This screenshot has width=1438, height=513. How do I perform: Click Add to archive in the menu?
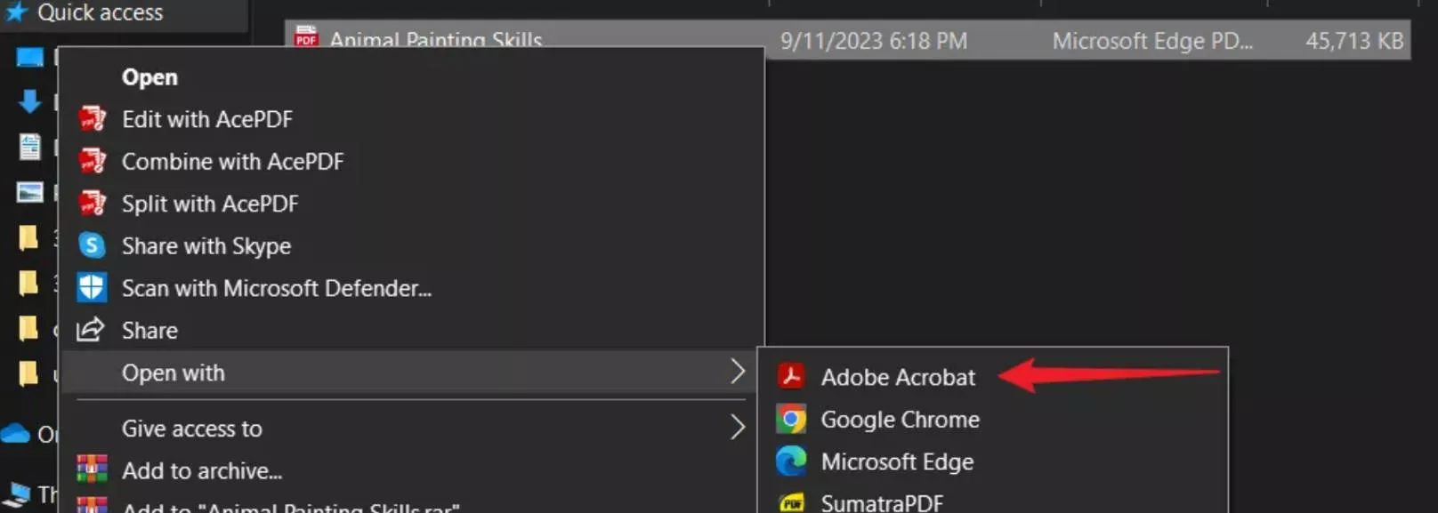[x=202, y=470]
